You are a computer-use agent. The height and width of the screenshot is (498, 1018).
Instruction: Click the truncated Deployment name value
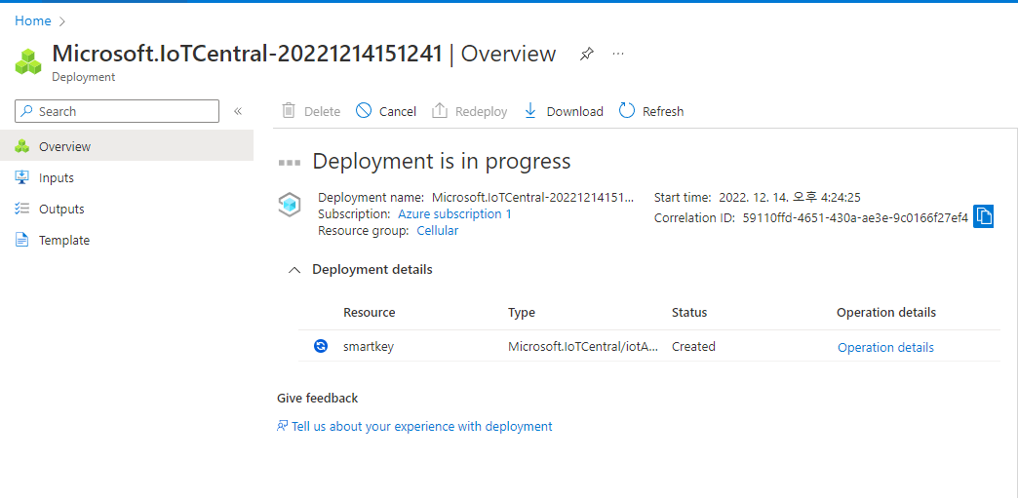531,198
